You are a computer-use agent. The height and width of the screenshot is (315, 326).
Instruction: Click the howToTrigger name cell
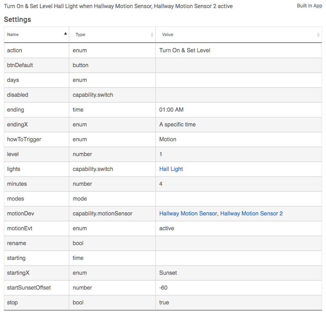point(24,139)
